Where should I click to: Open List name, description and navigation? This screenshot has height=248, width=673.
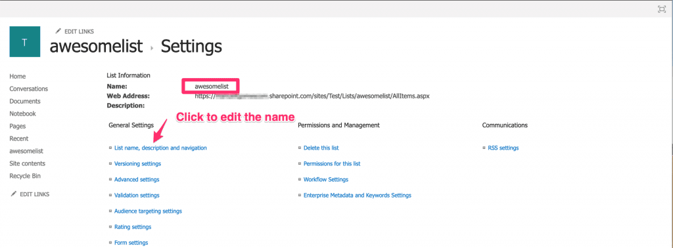[160, 148]
